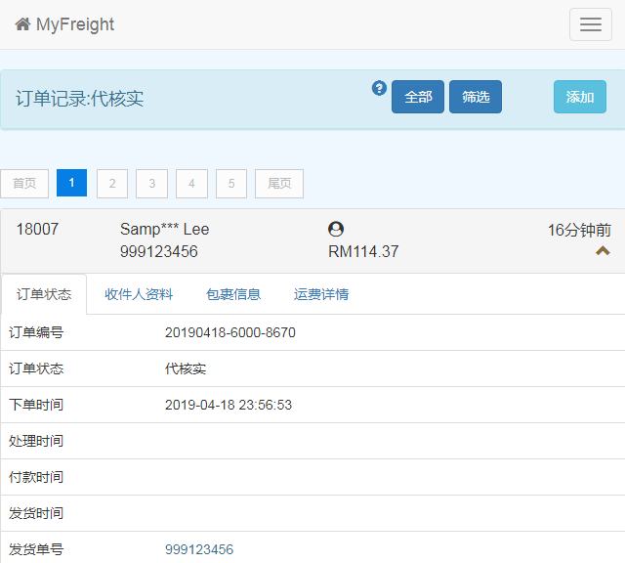Image resolution: width=625 pixels, height=563 pixels.
Task: Jump to last page 尾页
Action: click(x=279, y=184)
